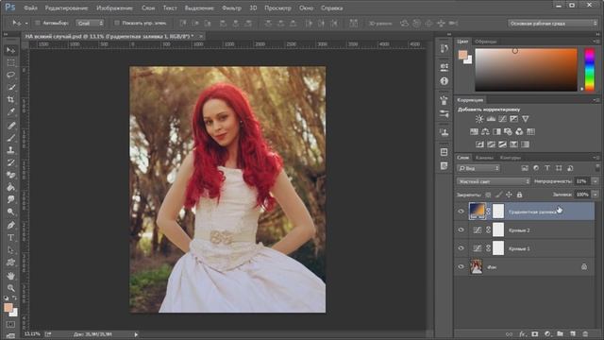Select the Zoom tool
The width and height of the screenshot is (604, 340).
tap(10, 288)
